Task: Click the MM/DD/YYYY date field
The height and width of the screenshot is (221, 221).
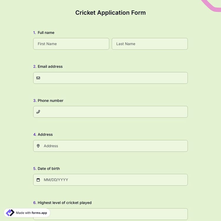Action: [x=113, y=180]
